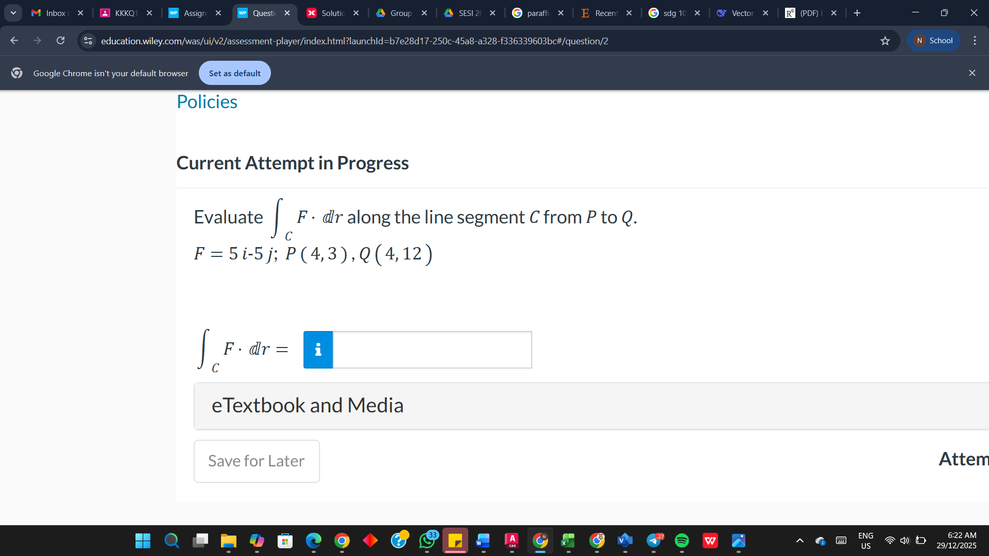Go back to previous page
The width and height of the screenshot is (989, 556).
[x=14, y=41]
